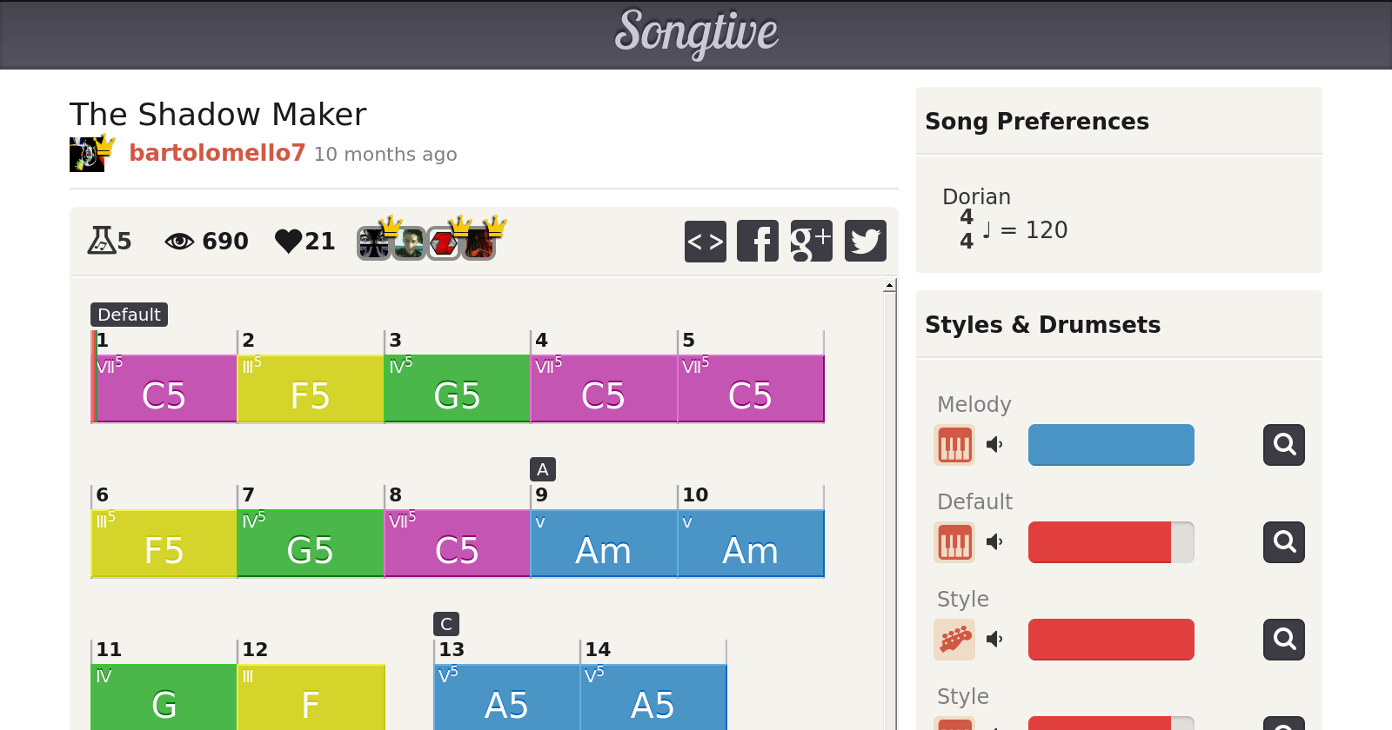Click the Dorian scale setting

tap(976, 197)
